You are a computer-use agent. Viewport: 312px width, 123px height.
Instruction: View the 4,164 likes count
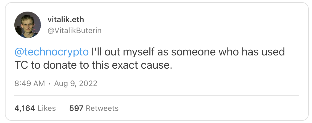[25, 108]
